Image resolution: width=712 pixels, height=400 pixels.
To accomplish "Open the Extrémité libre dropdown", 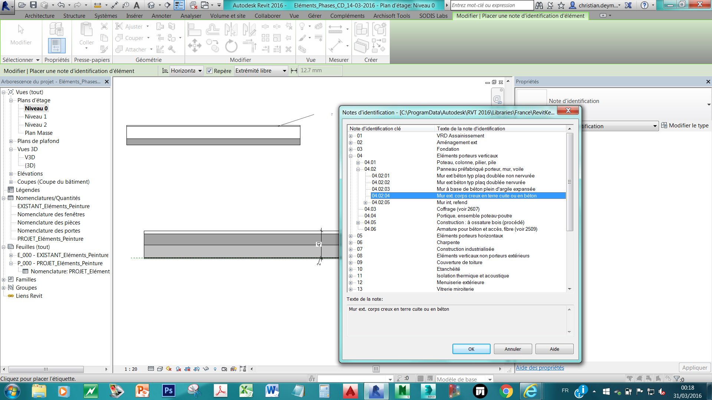I will (284, 71).
